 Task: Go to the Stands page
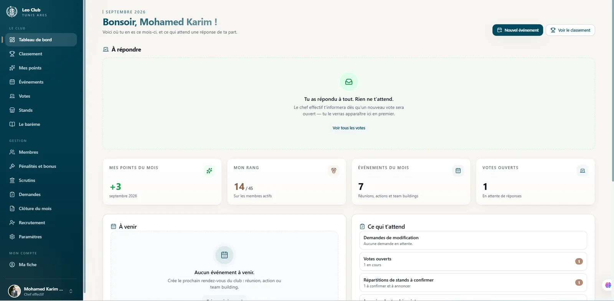click(x=41, y=110)
